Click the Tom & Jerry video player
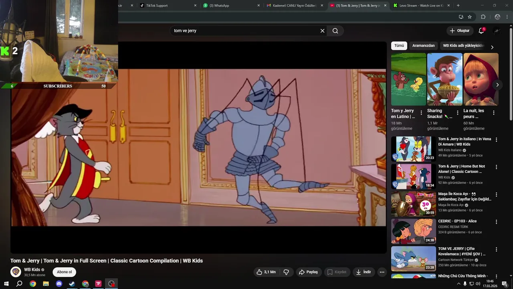Image resolution: width=513 pixels, height=289 pixels. 198,147
